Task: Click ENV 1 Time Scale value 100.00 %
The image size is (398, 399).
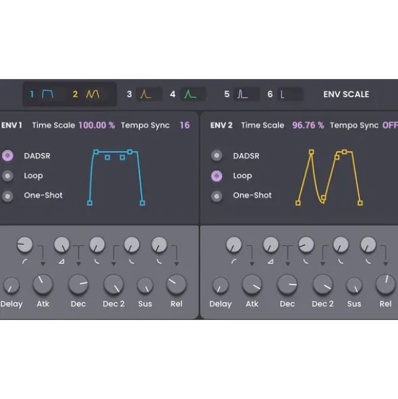Action: (96, 125)
